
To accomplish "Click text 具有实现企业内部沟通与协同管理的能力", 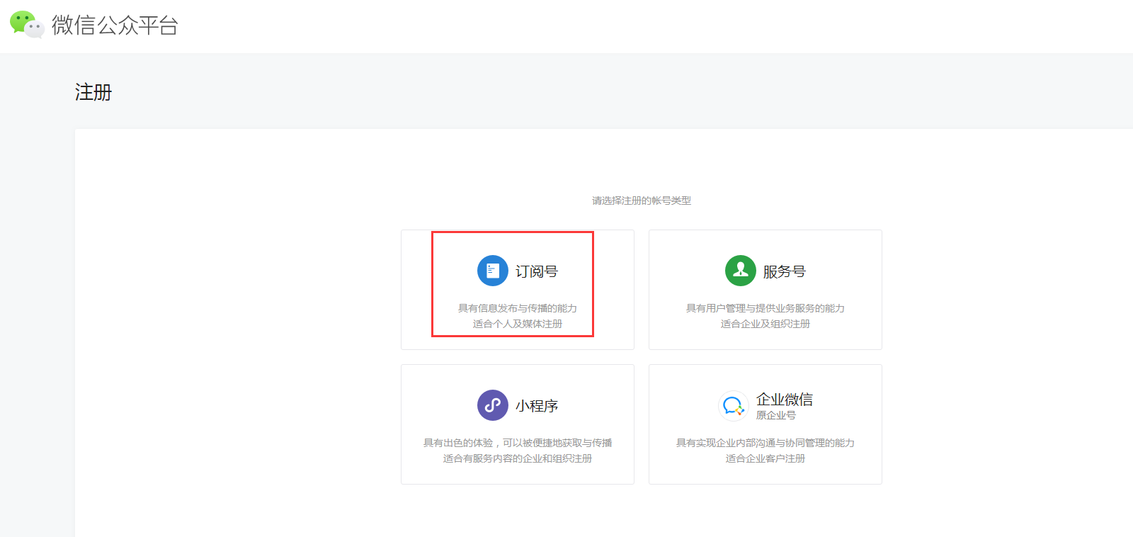I will click(765, 443).
